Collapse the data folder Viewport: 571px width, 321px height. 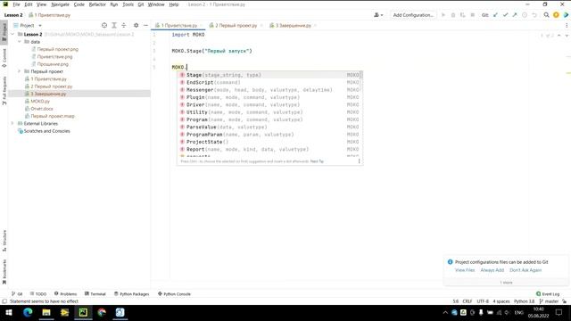pyautogui.click(x=20, y=42)
